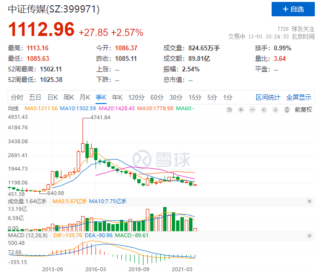Click volume MA5:5.67亿手 label
Screen dimensions: 322x276
tap(70, 201)
